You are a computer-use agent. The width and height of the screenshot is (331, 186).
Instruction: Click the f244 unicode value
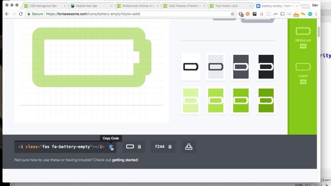tap(160, 147)
